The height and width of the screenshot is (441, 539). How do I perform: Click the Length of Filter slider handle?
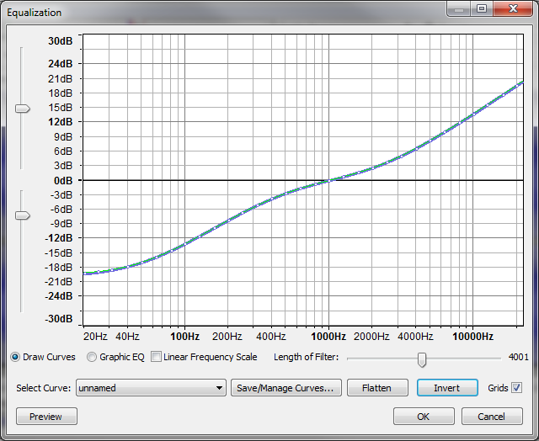422,359
